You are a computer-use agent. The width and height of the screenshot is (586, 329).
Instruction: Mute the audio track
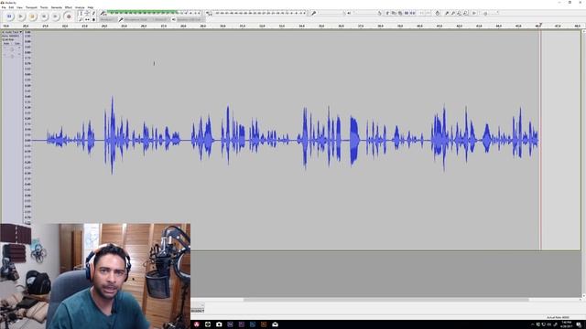(x=6, y=43)
